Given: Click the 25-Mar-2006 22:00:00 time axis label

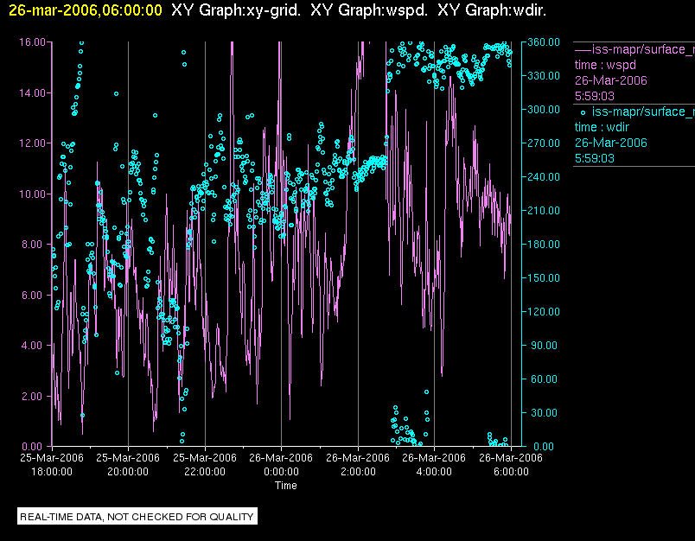Looking at the screenshot, I should click(205, 465).
